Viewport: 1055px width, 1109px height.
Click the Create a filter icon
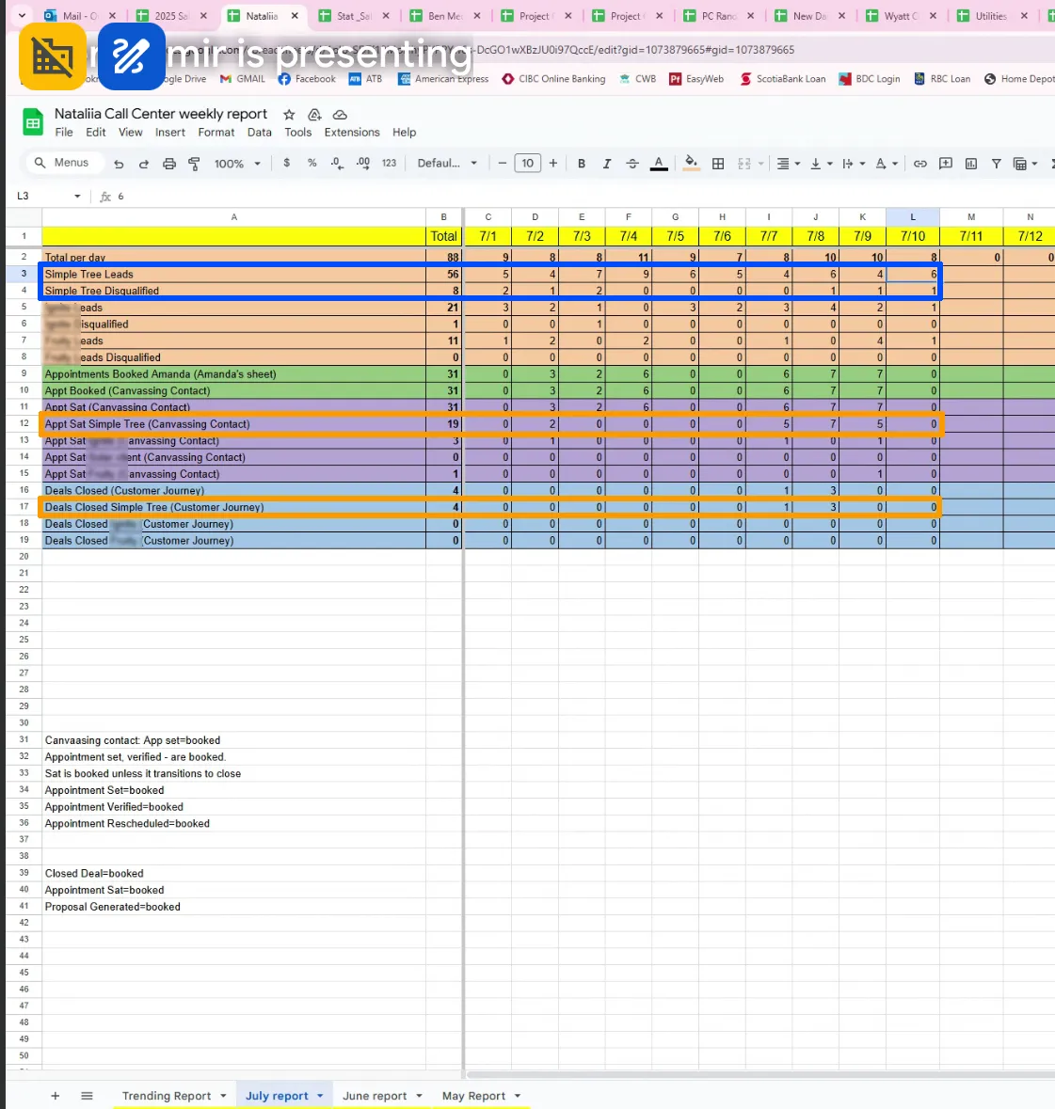(x=997, y=164)
